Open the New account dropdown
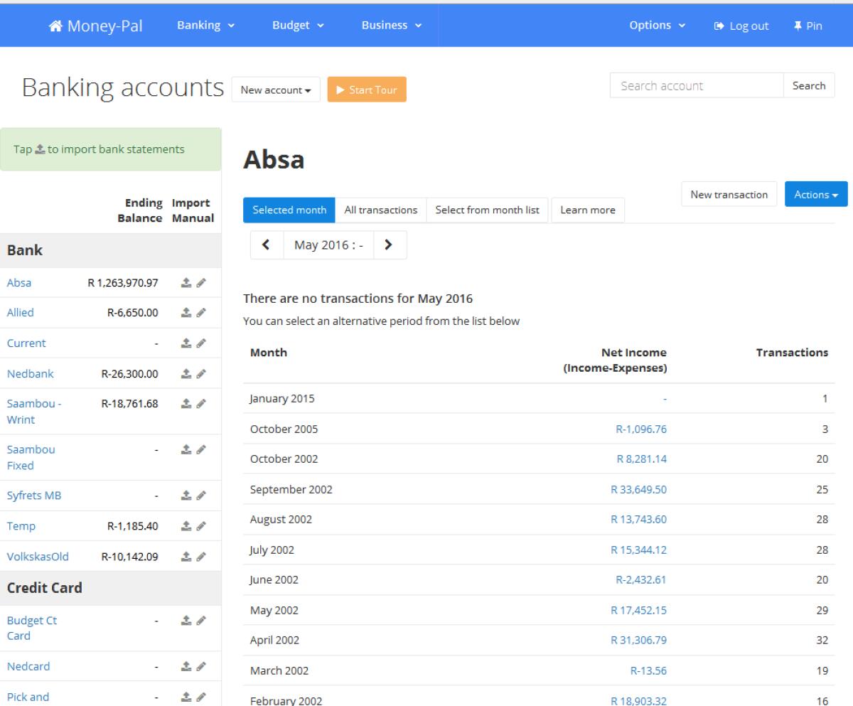Screen dimensions: 853x706 click(276, 90)
